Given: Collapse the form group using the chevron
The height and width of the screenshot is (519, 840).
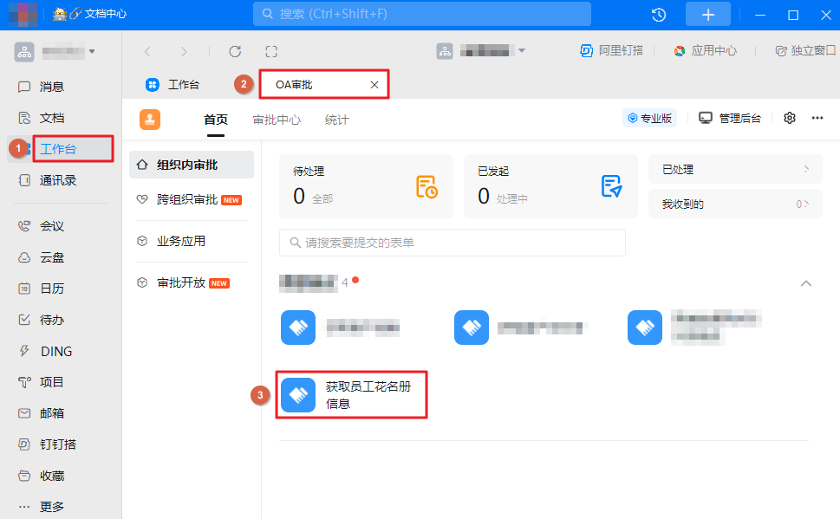Looking at the screenshot, I should click(x=805, y=282).
